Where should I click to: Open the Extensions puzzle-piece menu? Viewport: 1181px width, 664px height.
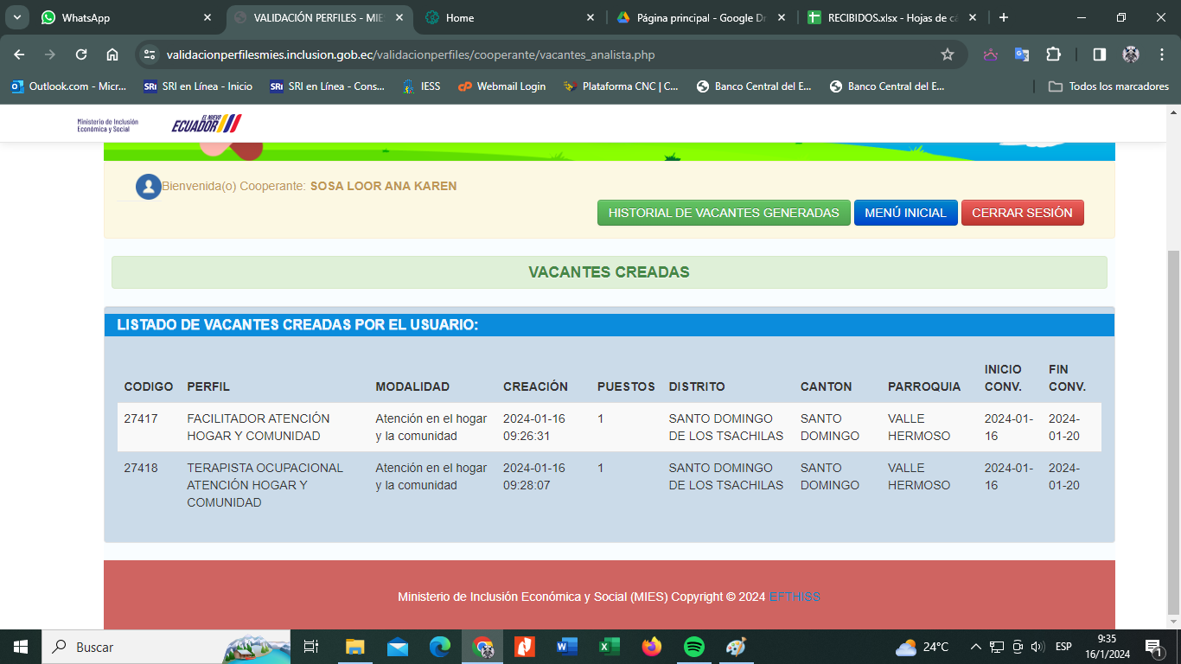pos(1053,54)
